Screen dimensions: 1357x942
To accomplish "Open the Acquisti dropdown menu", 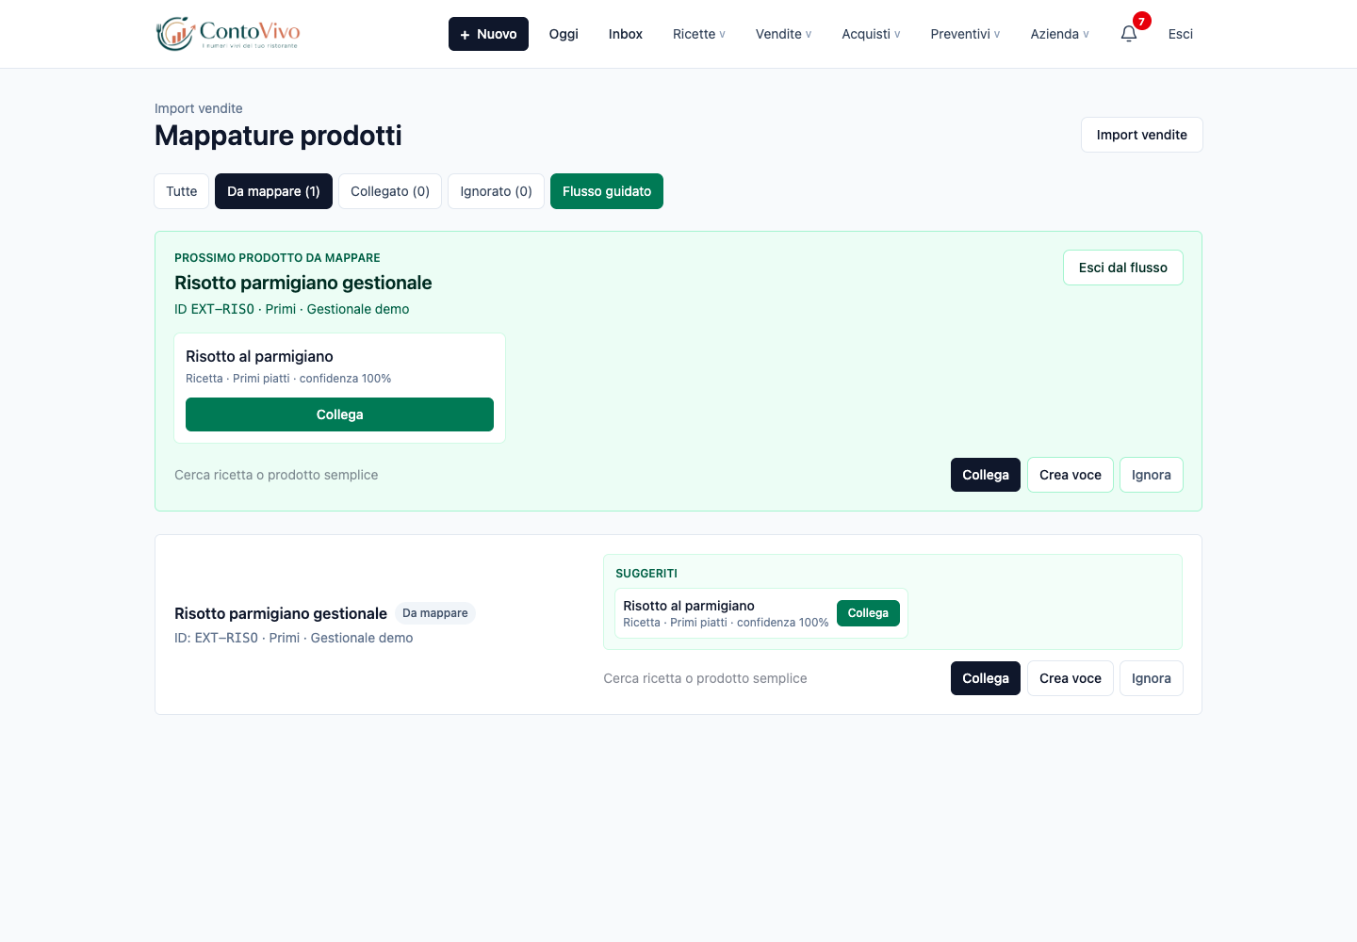I will pyautogui.click(x=871, y=34).
